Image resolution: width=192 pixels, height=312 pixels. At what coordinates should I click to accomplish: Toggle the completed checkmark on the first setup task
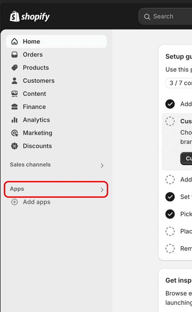(170, 104)
